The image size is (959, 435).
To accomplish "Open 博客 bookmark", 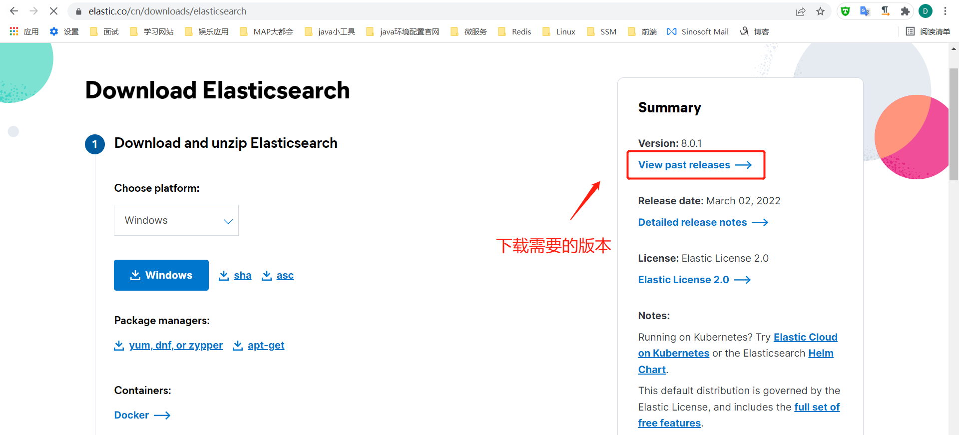I will 754,31.
